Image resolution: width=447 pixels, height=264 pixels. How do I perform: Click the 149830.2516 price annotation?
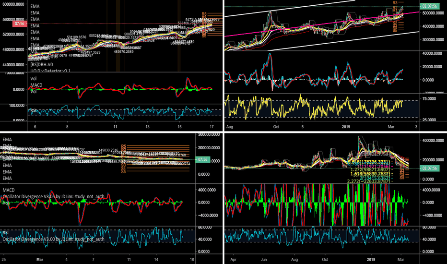point(108,150)
